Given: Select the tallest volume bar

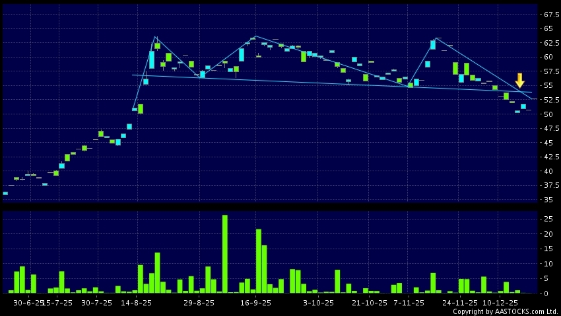Looking at the screenshot, I should tap(224, 254).
